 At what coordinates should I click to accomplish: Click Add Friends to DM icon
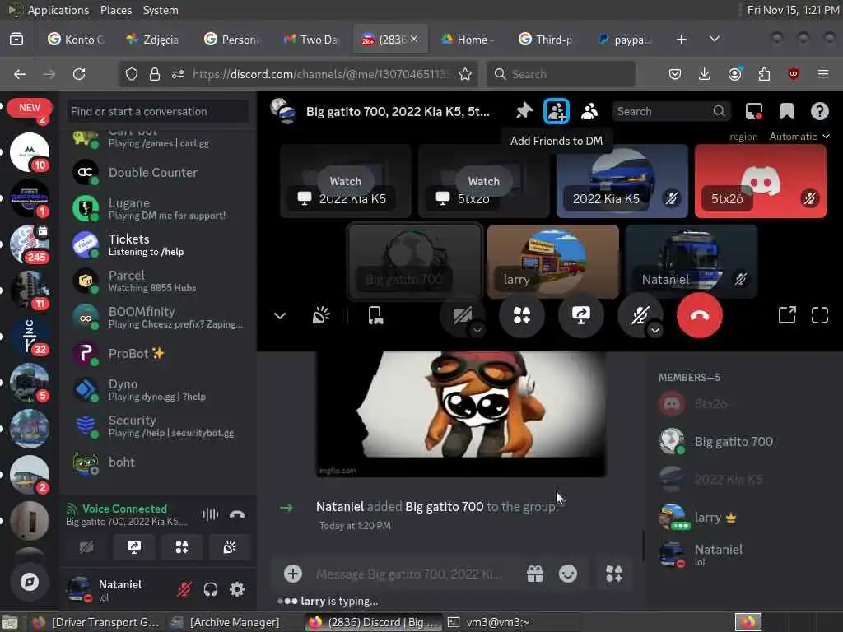556,111
